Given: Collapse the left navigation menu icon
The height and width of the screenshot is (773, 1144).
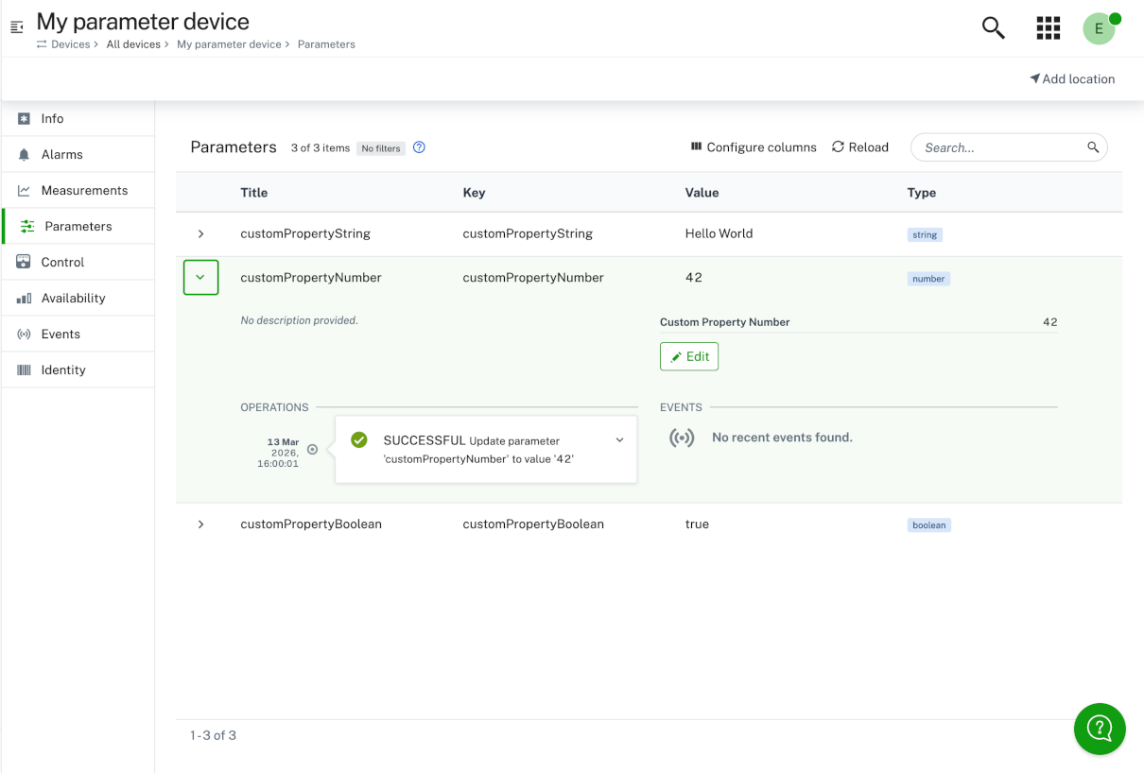Looking at the screenshot, I should click(x=16, y=27).
